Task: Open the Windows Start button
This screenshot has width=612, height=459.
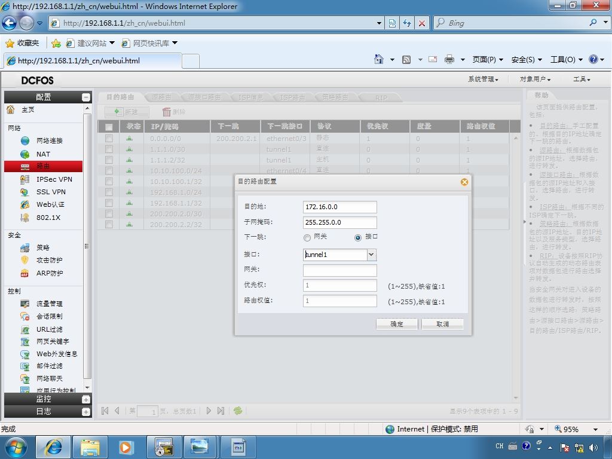Action: coord(16,447)
